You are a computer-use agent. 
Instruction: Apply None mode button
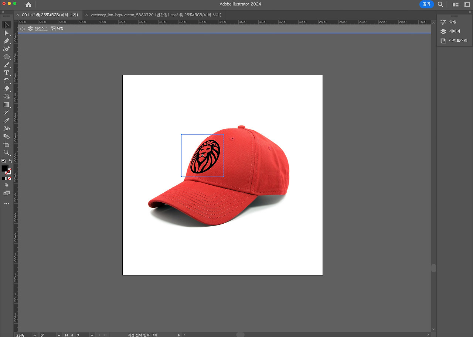(10, 178)
